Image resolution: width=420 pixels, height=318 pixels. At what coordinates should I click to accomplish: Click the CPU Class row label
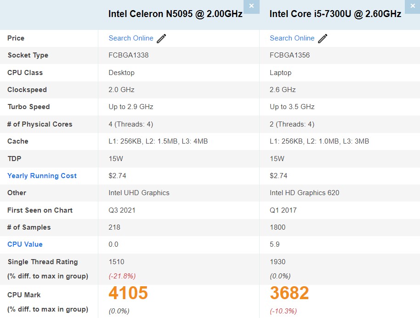click(x=25, y=72)
